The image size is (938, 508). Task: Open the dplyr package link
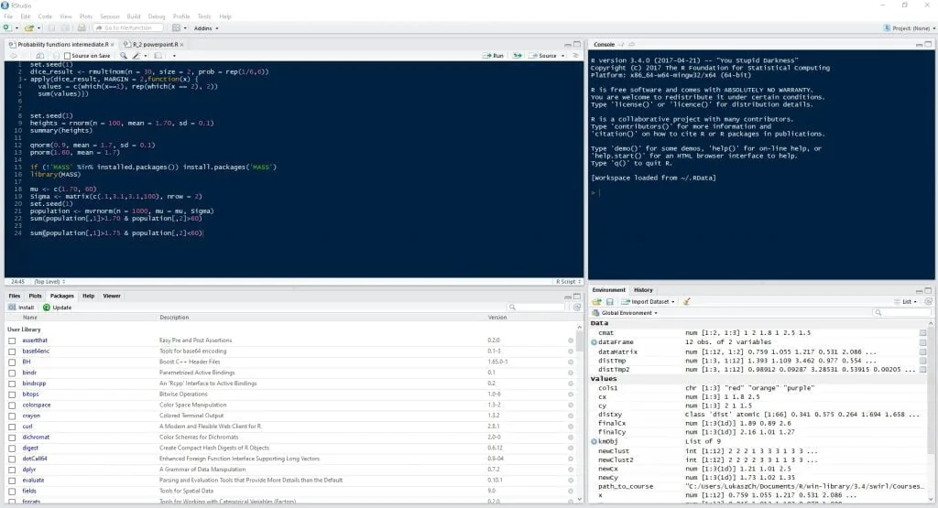(30, 470)
